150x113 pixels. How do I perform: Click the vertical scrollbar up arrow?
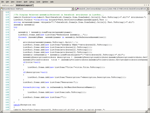click(148, 13)
